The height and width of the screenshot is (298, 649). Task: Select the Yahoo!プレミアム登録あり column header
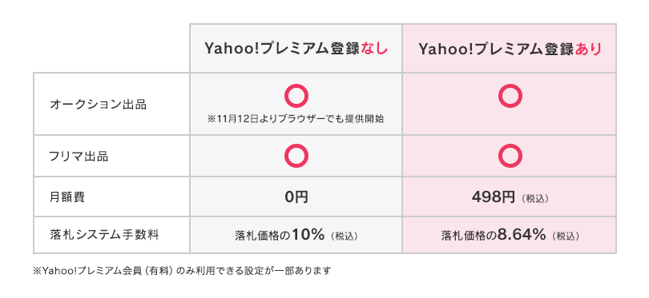pos(510,49)
